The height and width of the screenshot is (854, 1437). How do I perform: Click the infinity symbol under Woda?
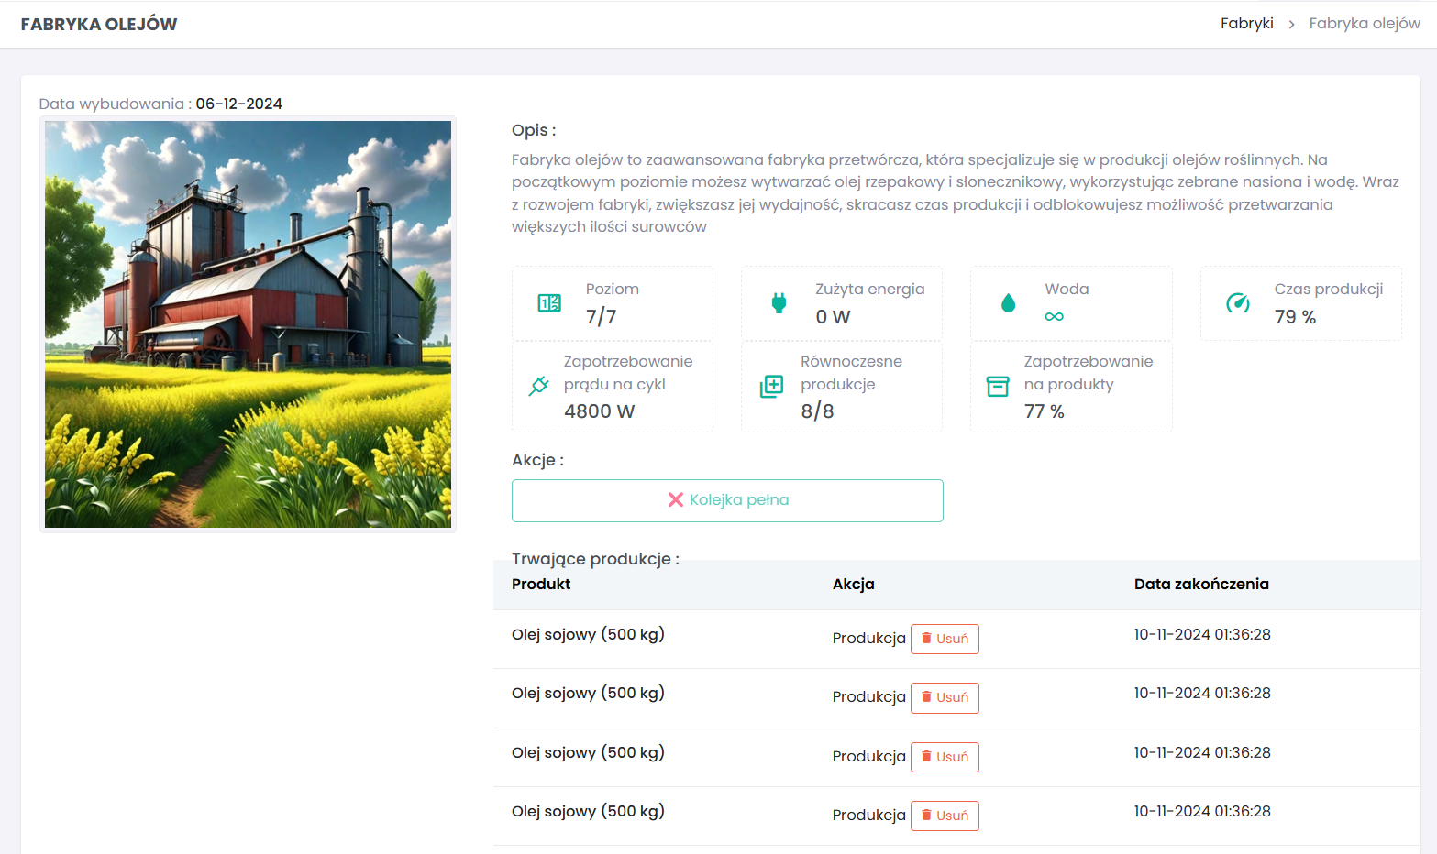point(1054,317)
